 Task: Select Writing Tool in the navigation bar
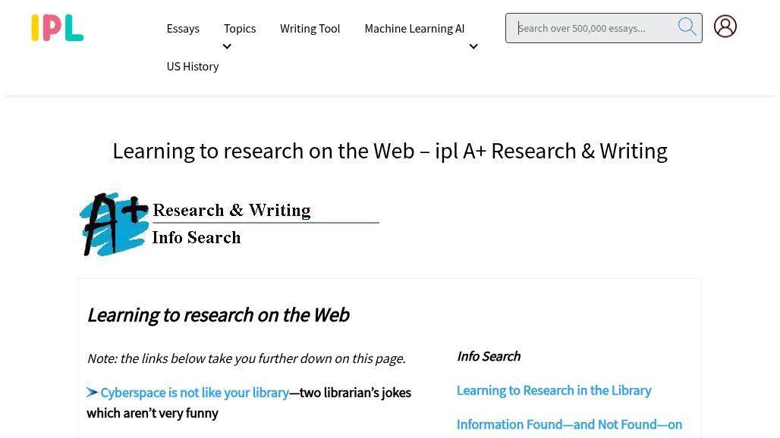310,28
